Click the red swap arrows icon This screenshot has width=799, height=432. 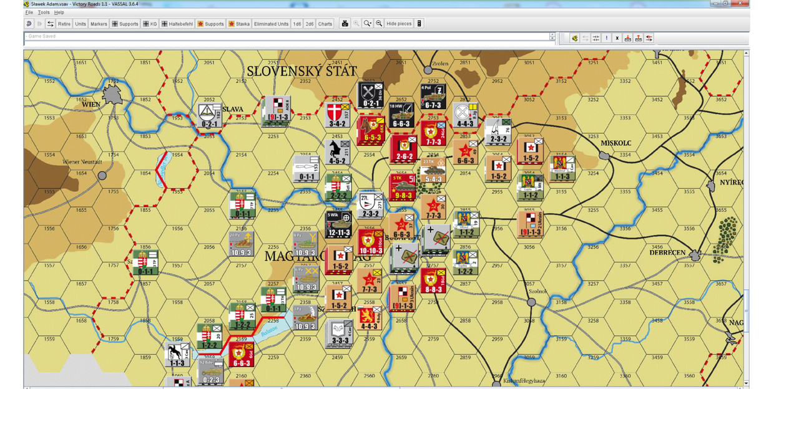(649, 38)
